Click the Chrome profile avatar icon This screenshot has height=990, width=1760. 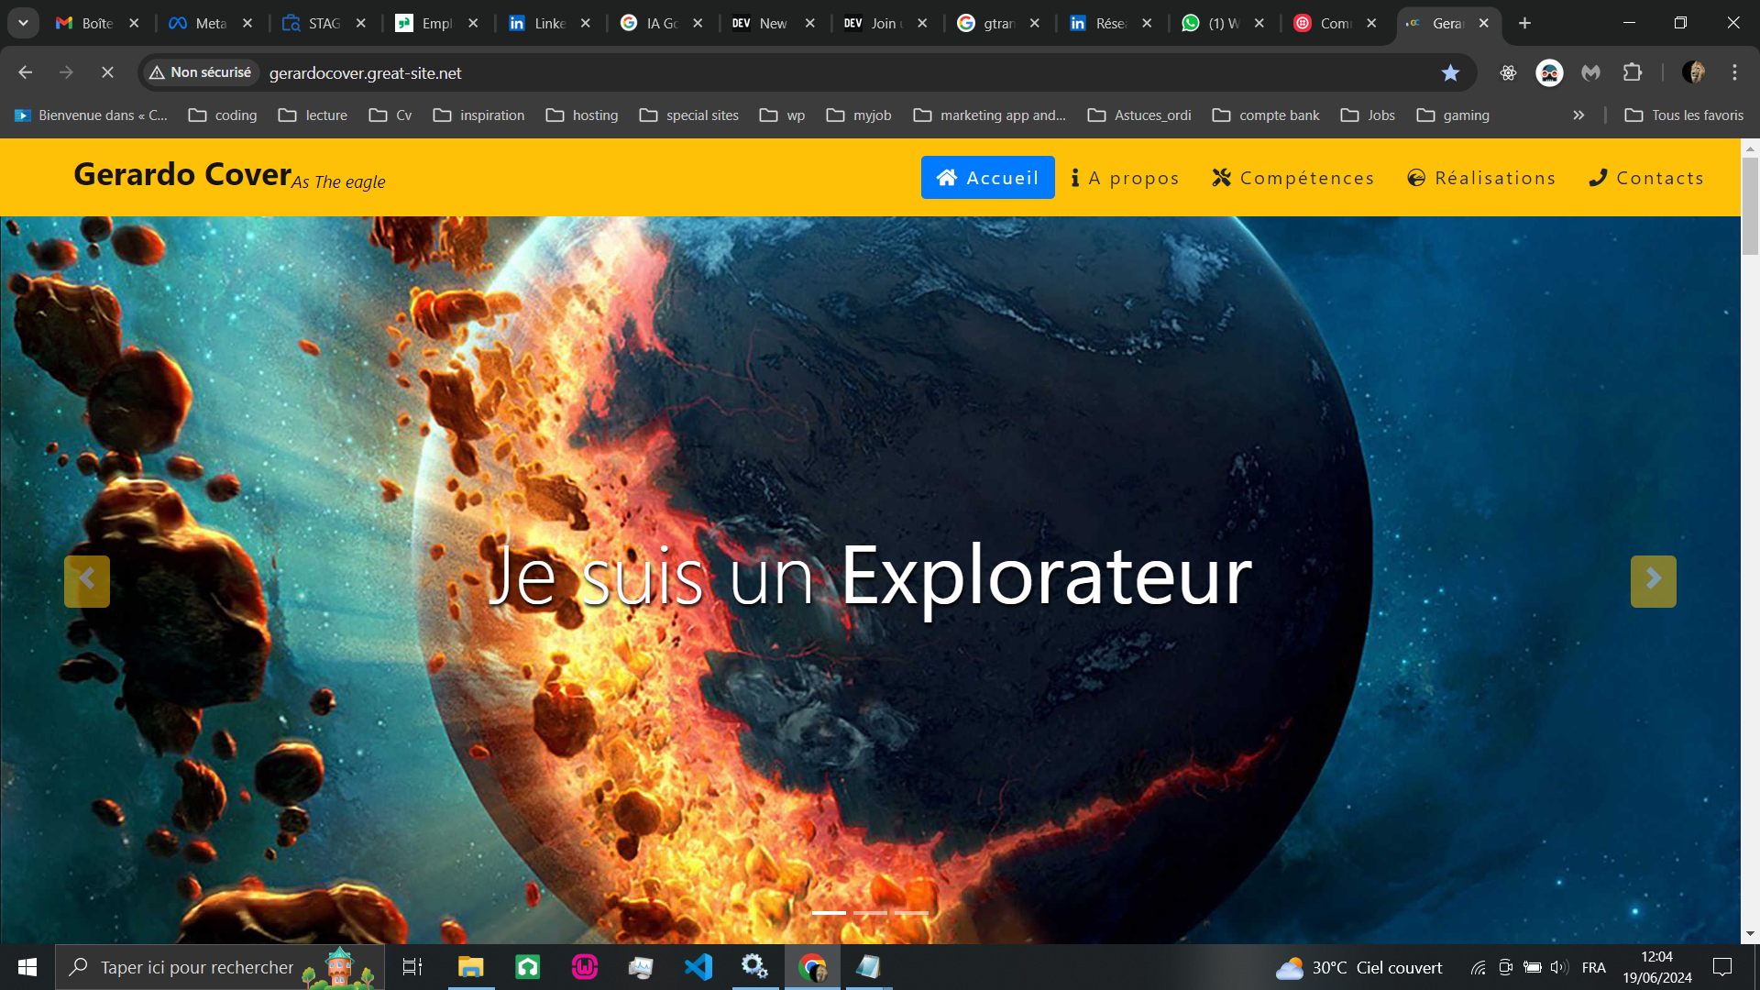click(1693, 72)
